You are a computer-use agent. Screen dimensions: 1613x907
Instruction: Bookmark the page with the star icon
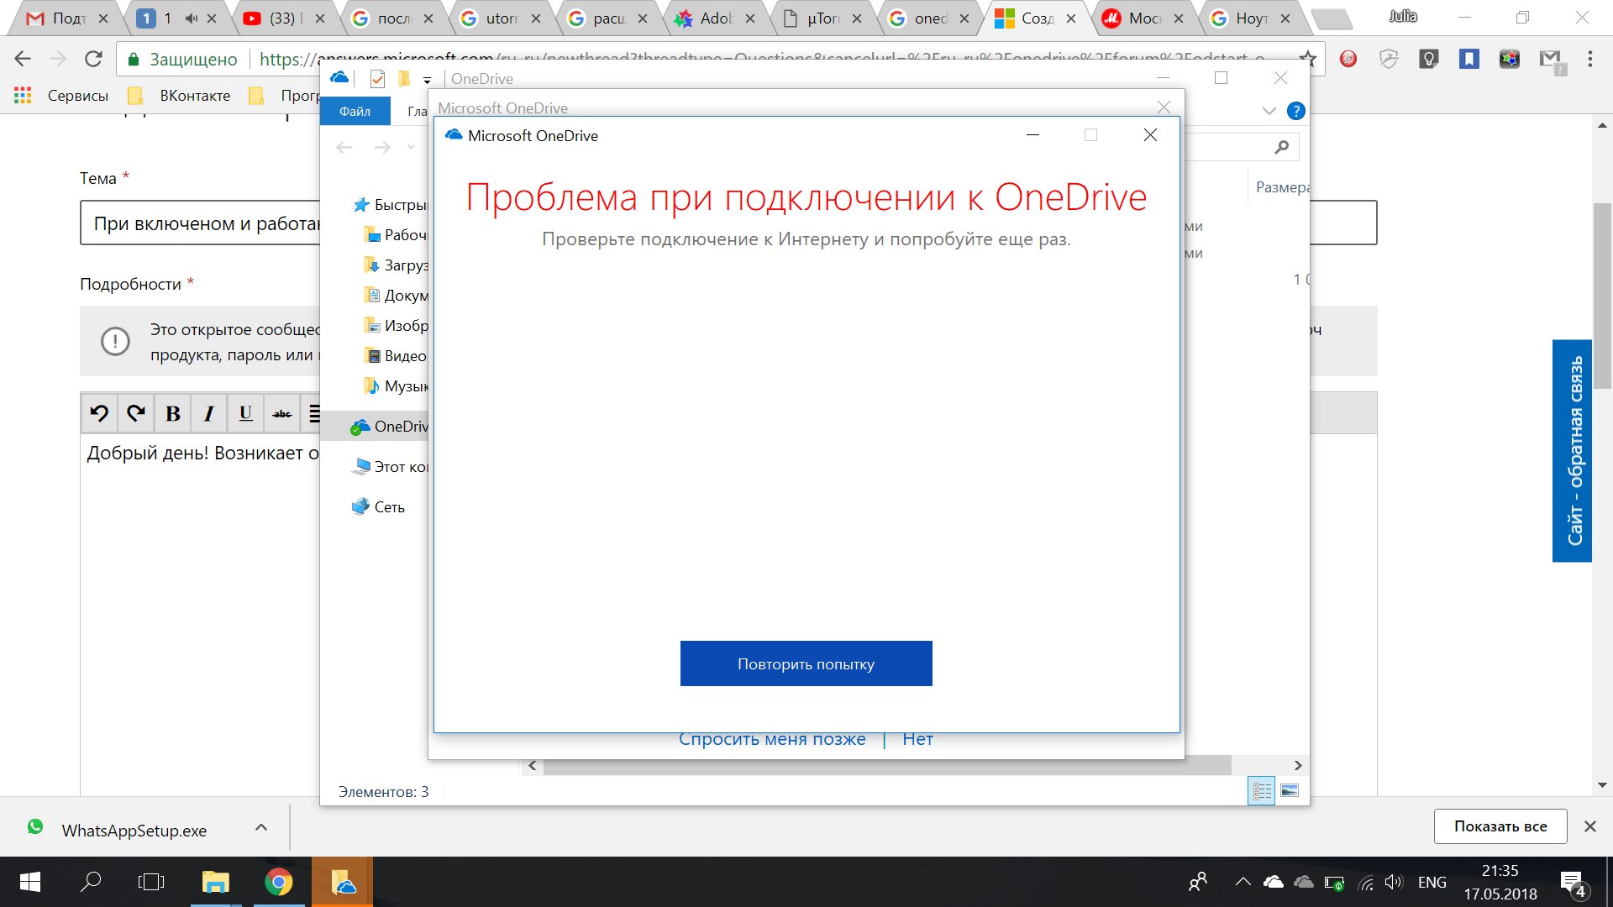pos(1308,59)
